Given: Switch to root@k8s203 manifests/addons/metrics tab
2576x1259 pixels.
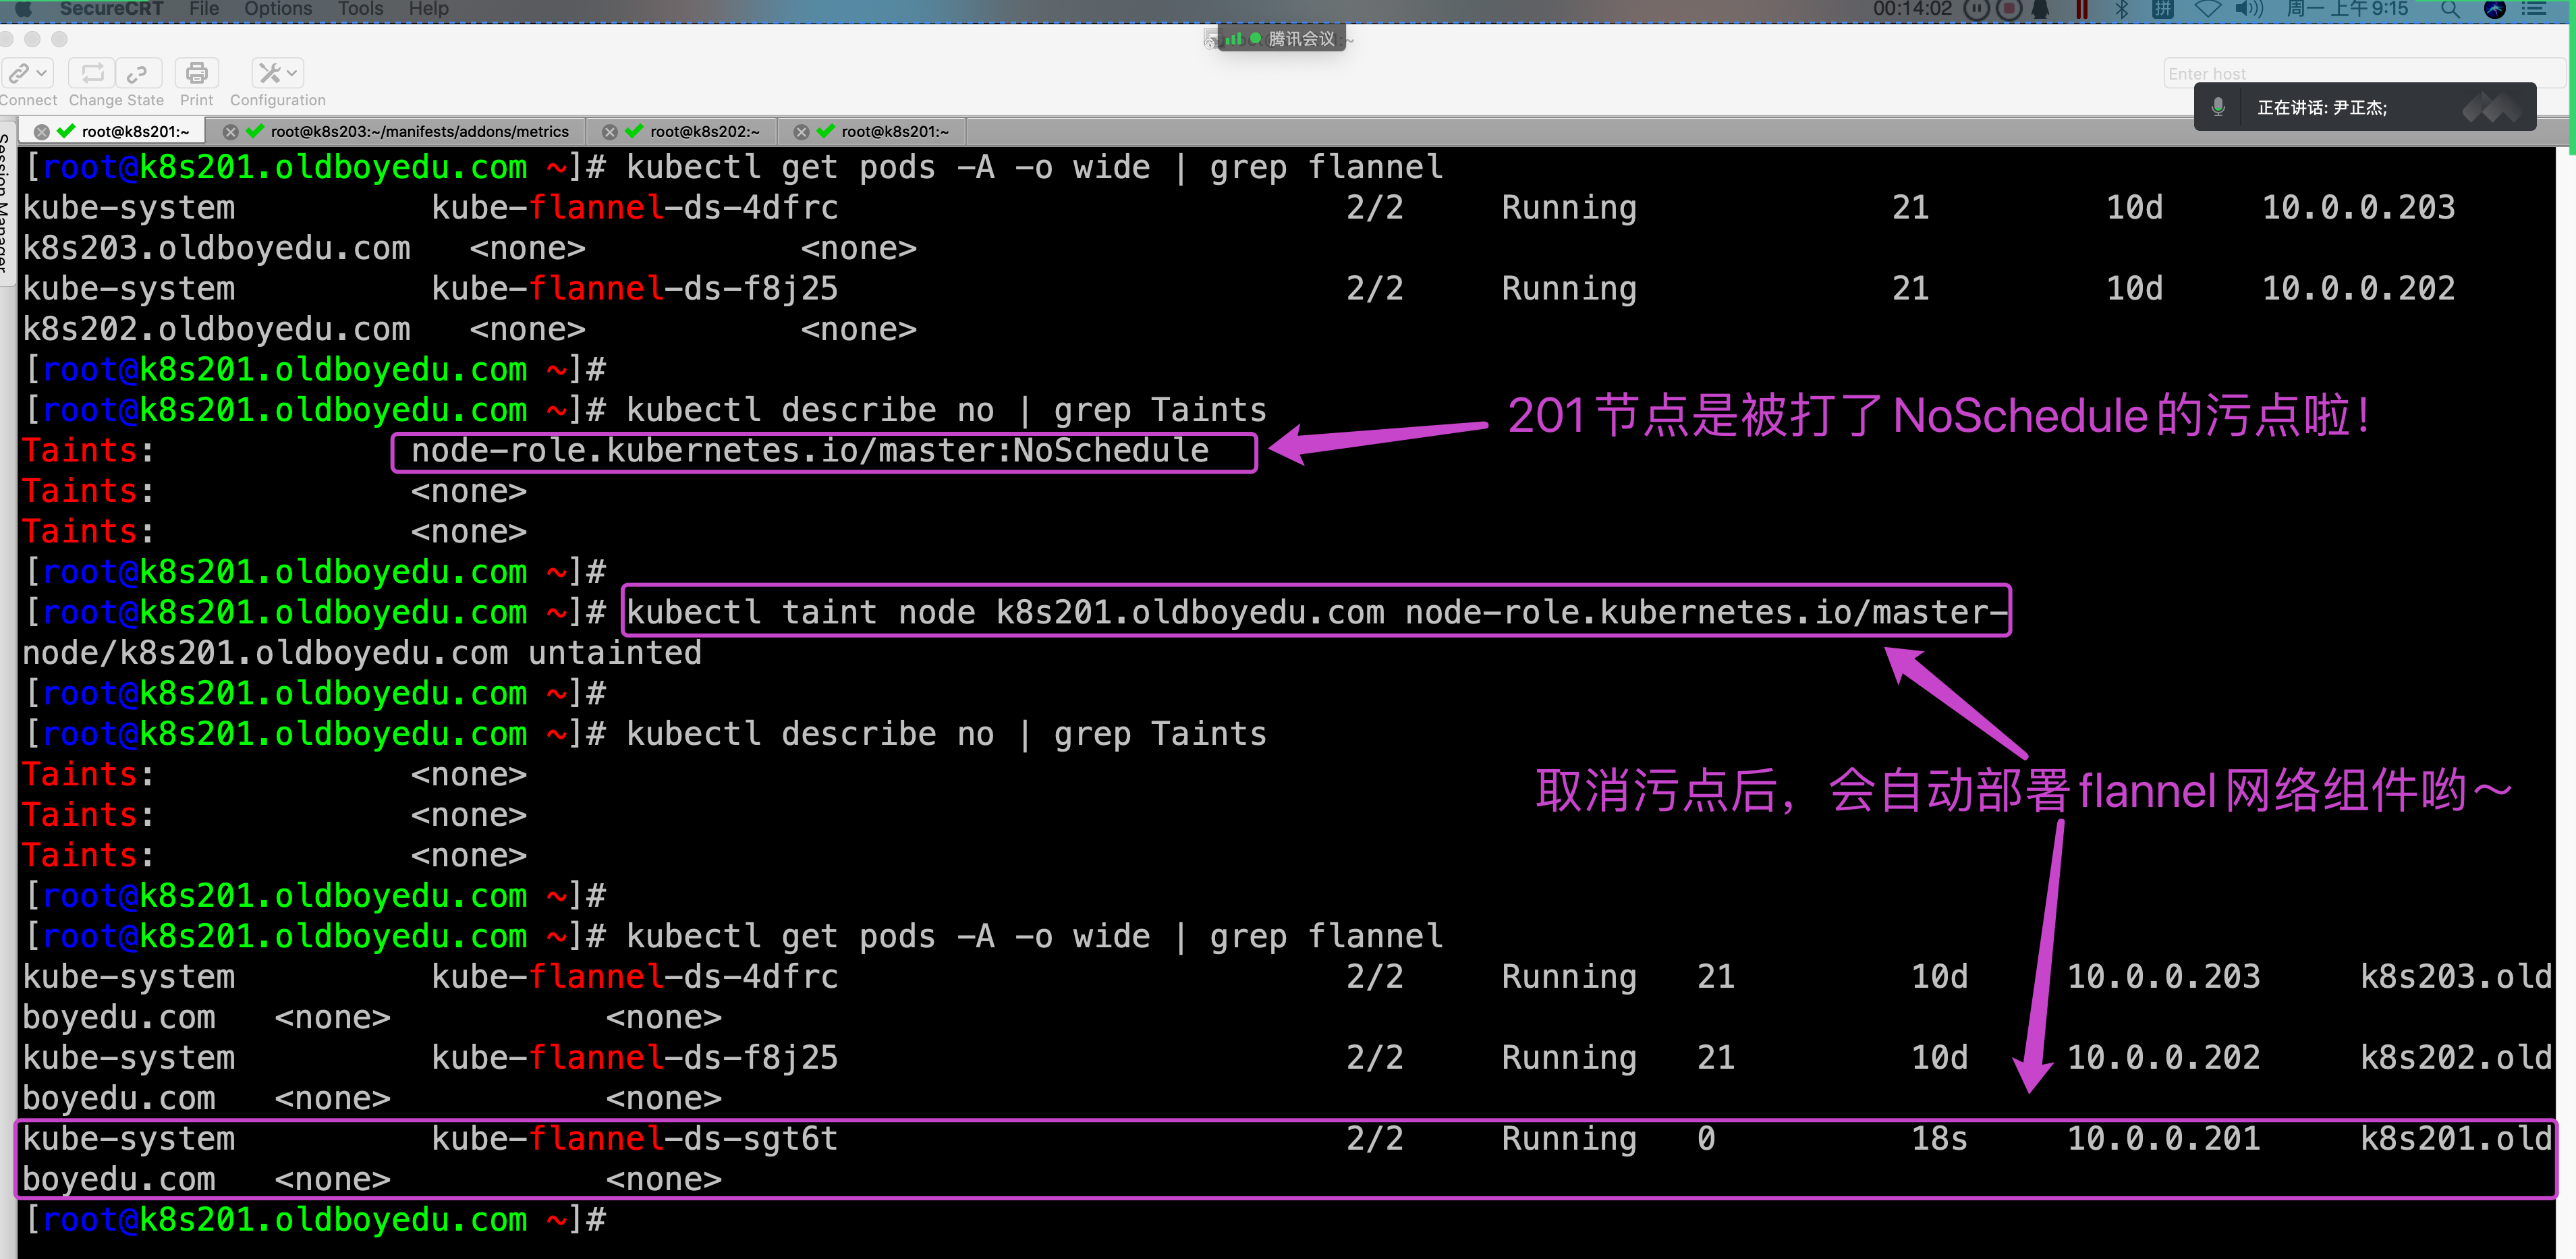Looking at the screenshot, I should [x=419, y=131].
